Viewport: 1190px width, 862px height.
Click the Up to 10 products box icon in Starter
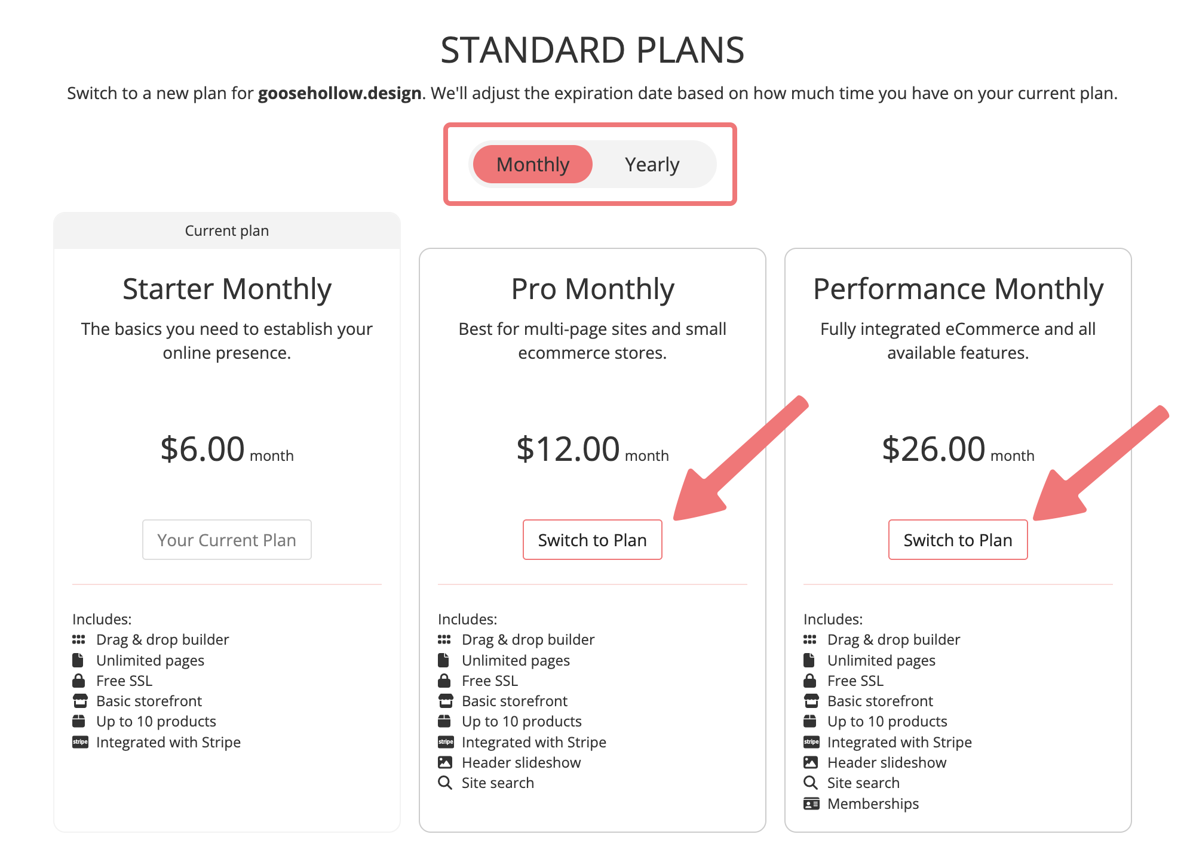coord(78,721)
